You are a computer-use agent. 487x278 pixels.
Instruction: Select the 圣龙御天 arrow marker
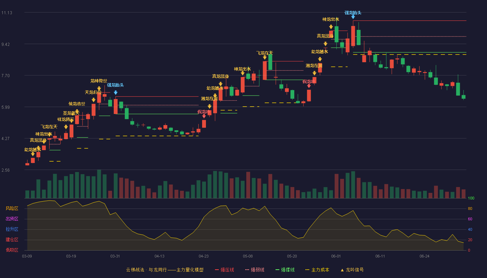[72, 121]
